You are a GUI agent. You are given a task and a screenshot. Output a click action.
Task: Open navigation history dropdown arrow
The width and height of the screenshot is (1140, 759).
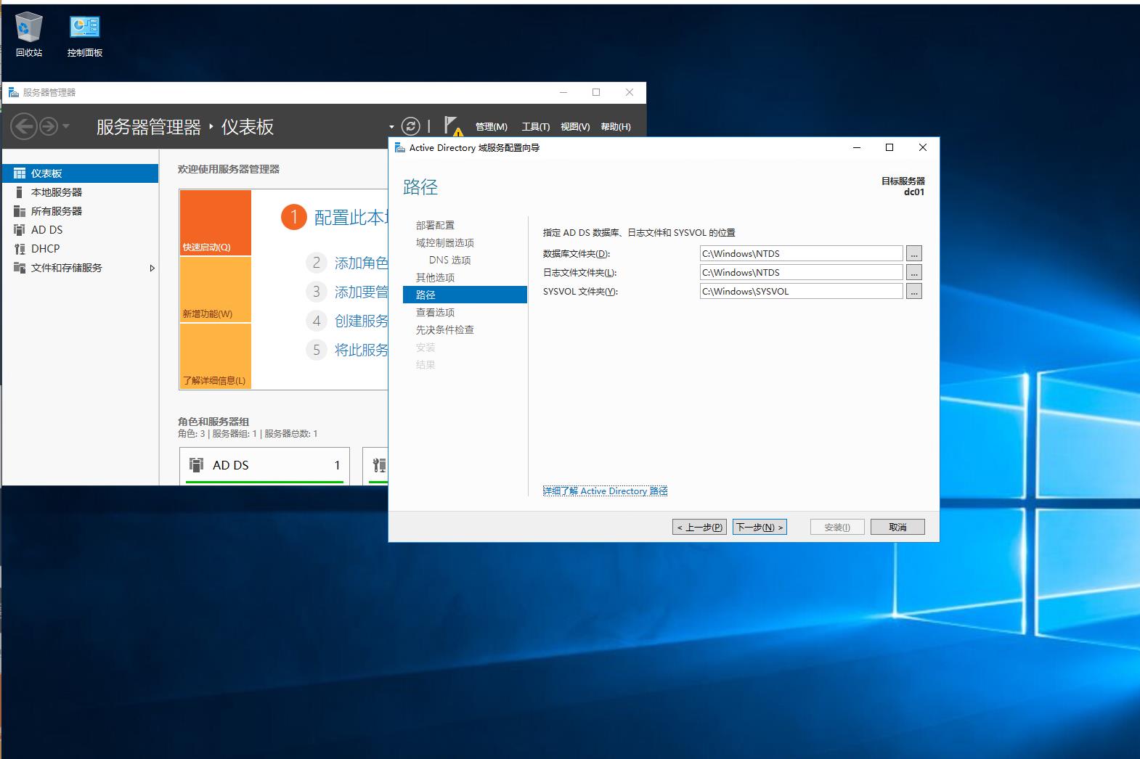point(66,127)
